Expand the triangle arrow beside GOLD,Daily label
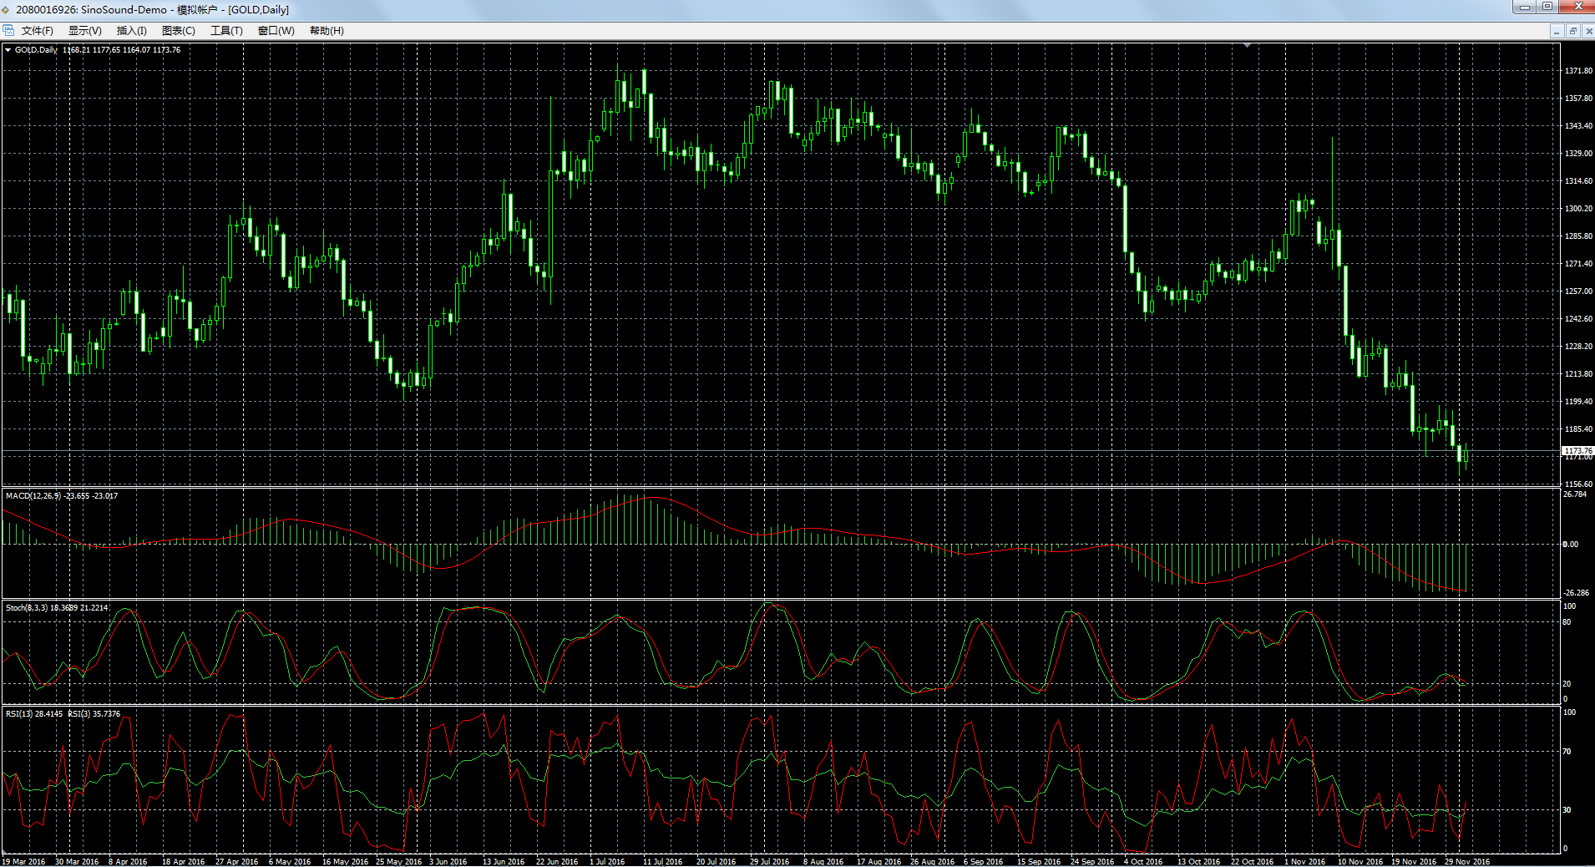Screen dimensions: 1595x867 pyautogui.click(x=8, y=50)
